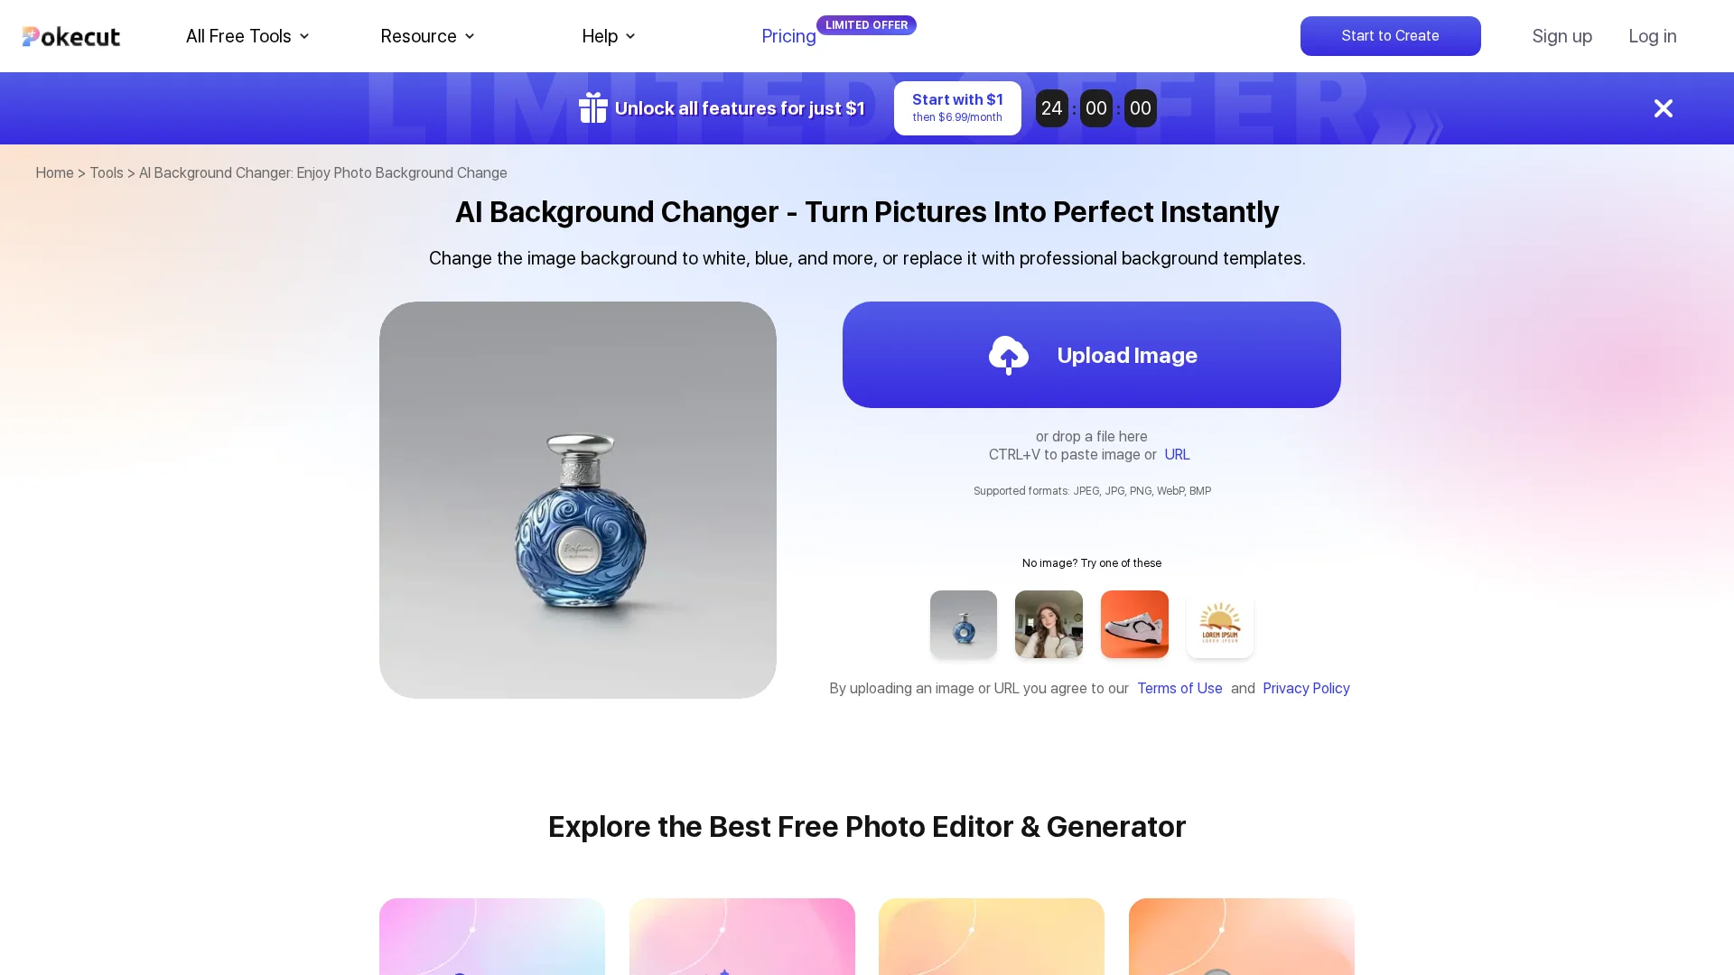This screenshot has height=975, width=1734.
Task: Click the gift box icon in banner
Action: coord(593,107)
